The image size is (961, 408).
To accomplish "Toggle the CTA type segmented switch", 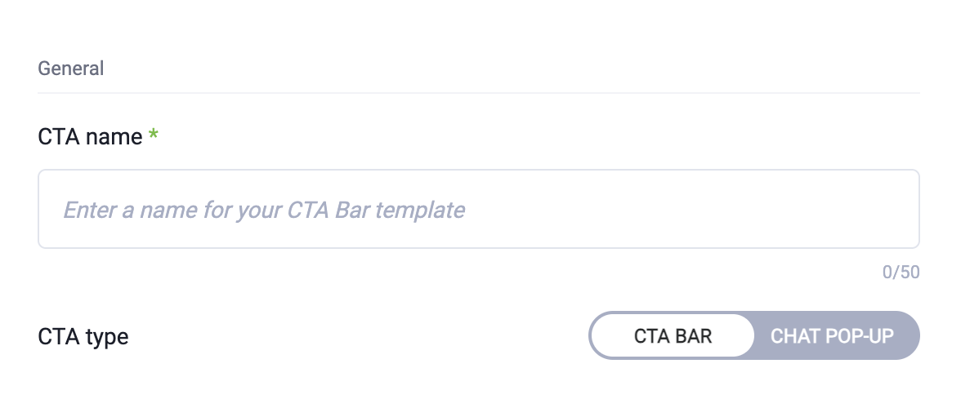I will point(753,335).
